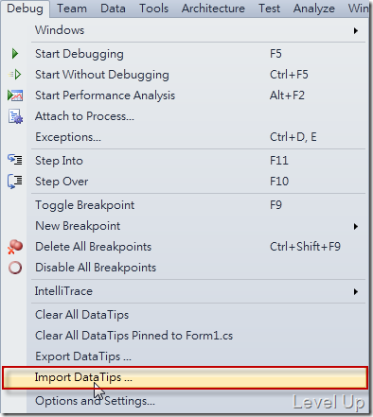Select Export DataTips ... entry

click(198, 356)
